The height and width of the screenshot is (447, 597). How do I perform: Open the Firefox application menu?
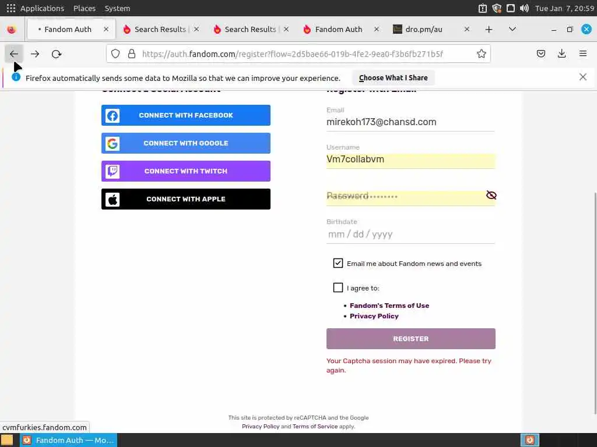(583, 54)
